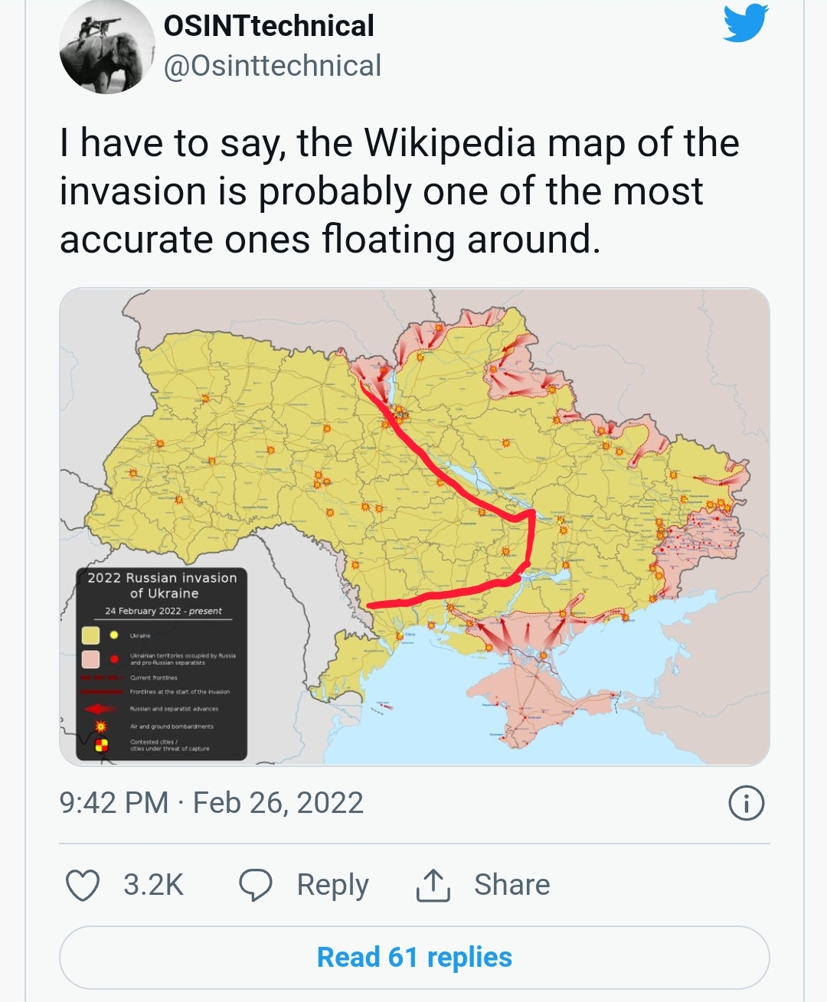Click the Reply label
The image size is (827, 1002).
tap(332, 885)
